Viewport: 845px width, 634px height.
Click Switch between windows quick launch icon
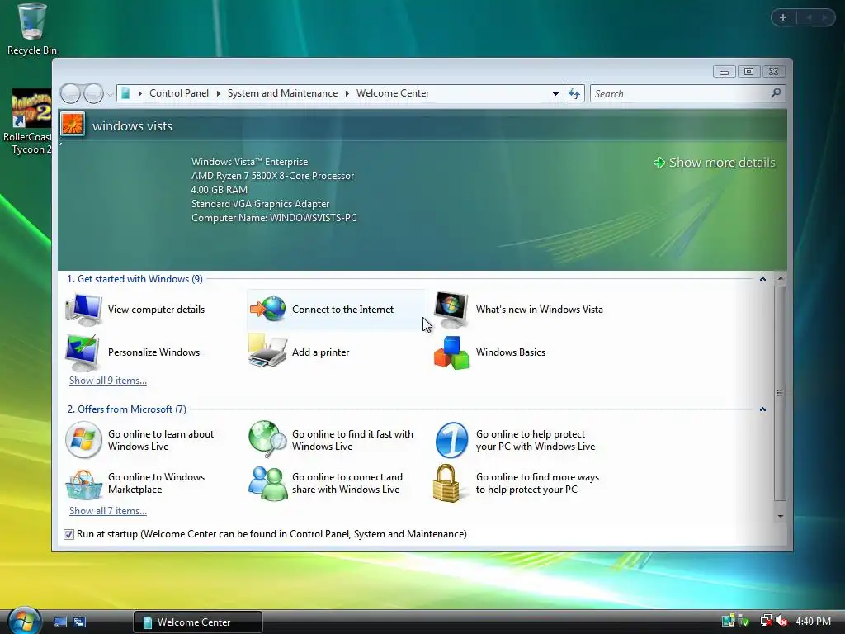[x=79, y=622]
